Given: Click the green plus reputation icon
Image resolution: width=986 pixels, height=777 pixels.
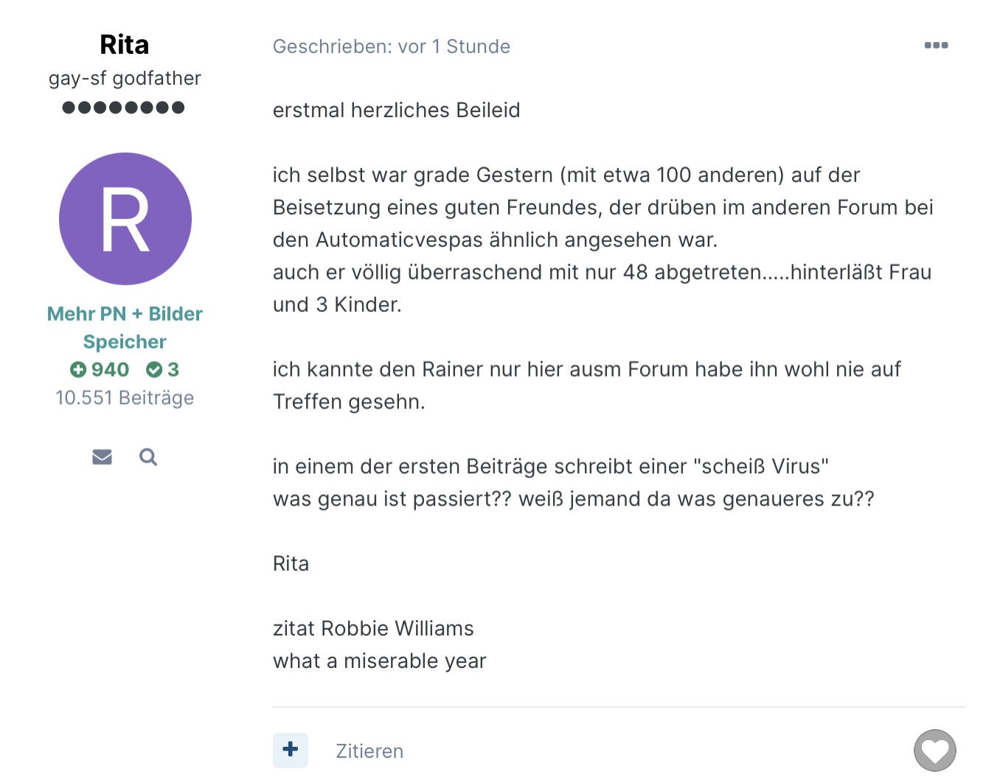Looking at the screenshot, I should pos(78,369).
